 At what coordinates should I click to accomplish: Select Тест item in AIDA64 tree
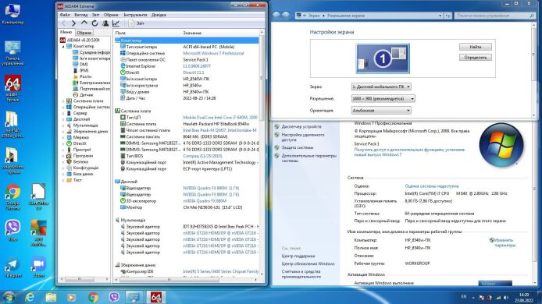click(77, 180)
